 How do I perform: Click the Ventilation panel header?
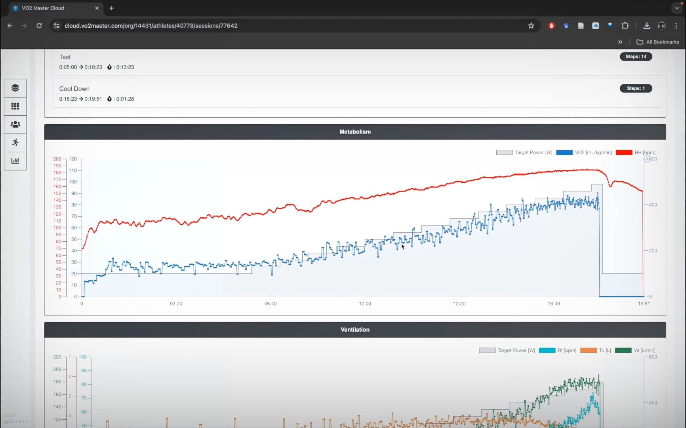355,330
